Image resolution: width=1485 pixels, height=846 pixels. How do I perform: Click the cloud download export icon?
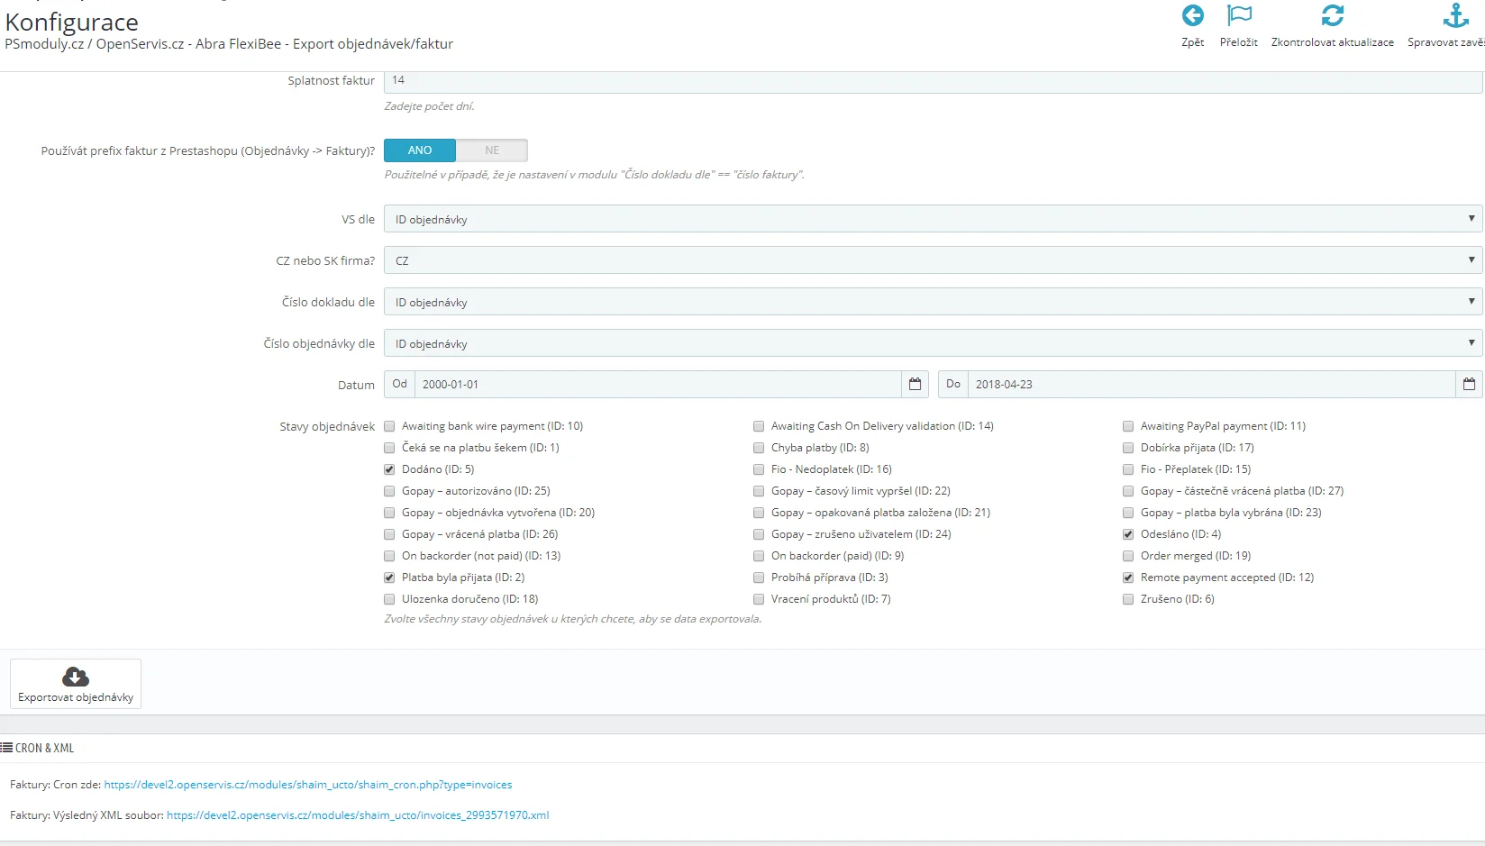(x=76, y=677)
